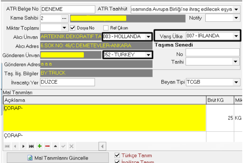Screen dimensions: 244x163
Task: Click the red minus delete-record icon
Action: [x=47, y=146]
